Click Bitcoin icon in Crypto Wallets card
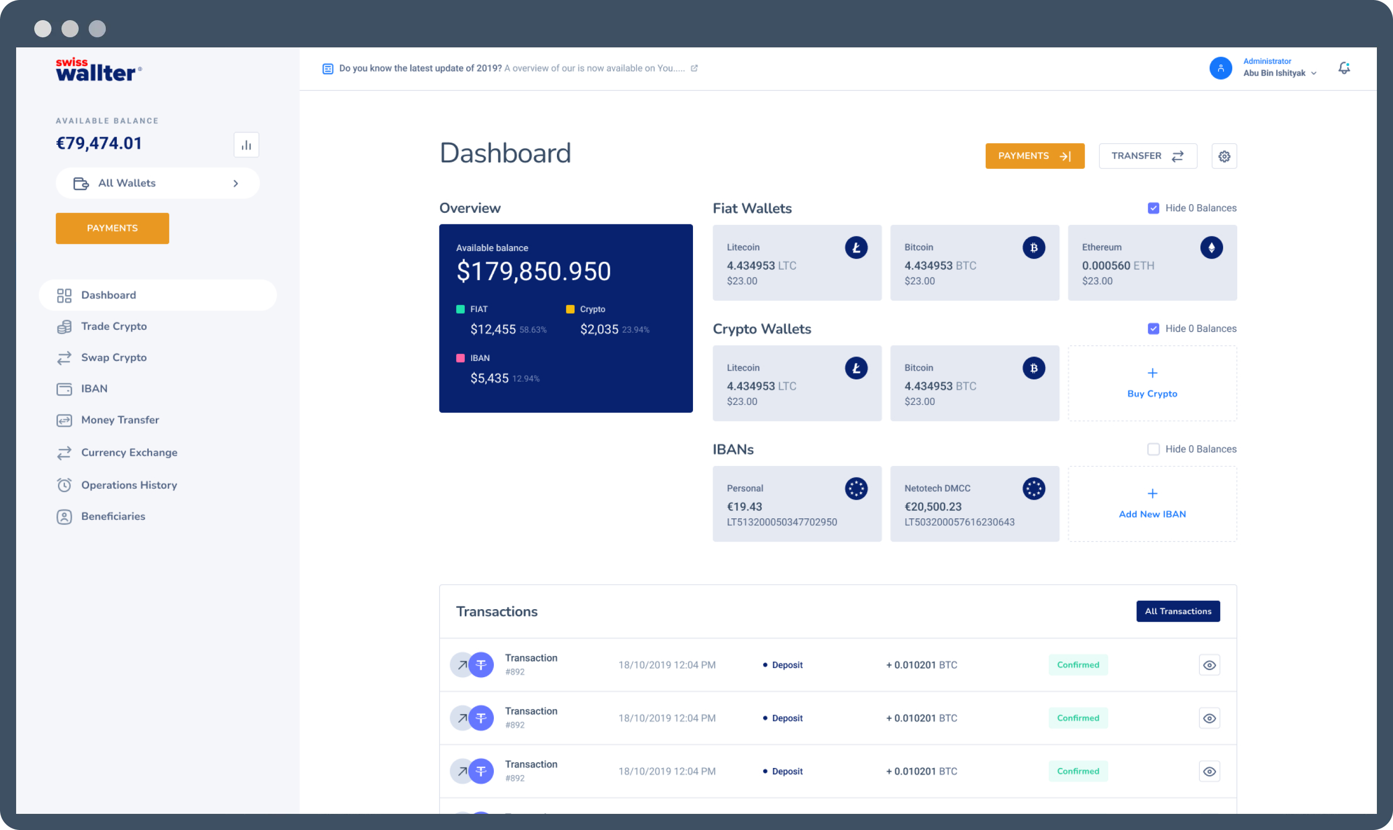This screenshot has width=1393, height=830. pyautogui.click(x=1033, y=368)
